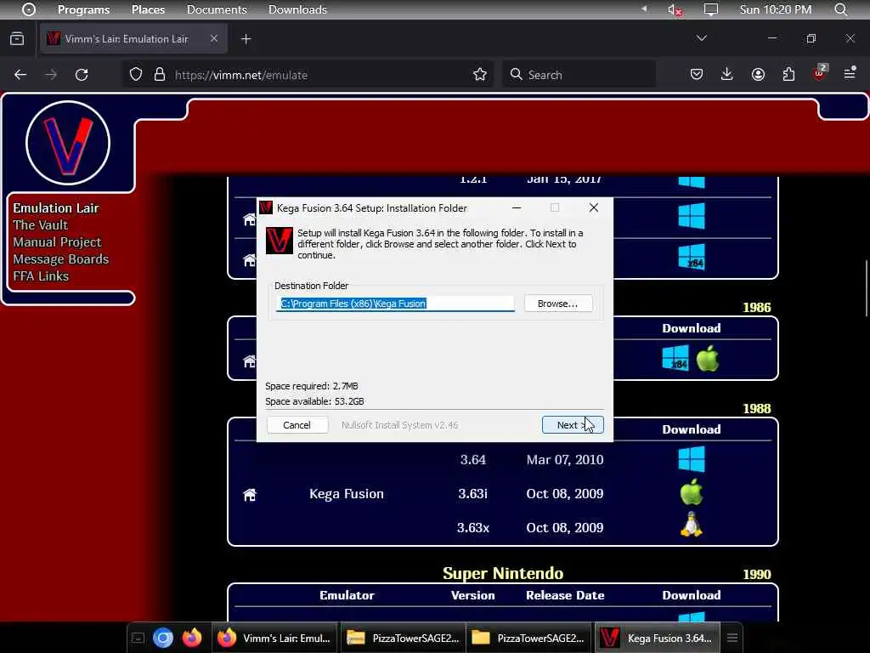
Task: Switch to second PizzaTowerSAGE2 taskbar folder
Action: pos(528,638)
